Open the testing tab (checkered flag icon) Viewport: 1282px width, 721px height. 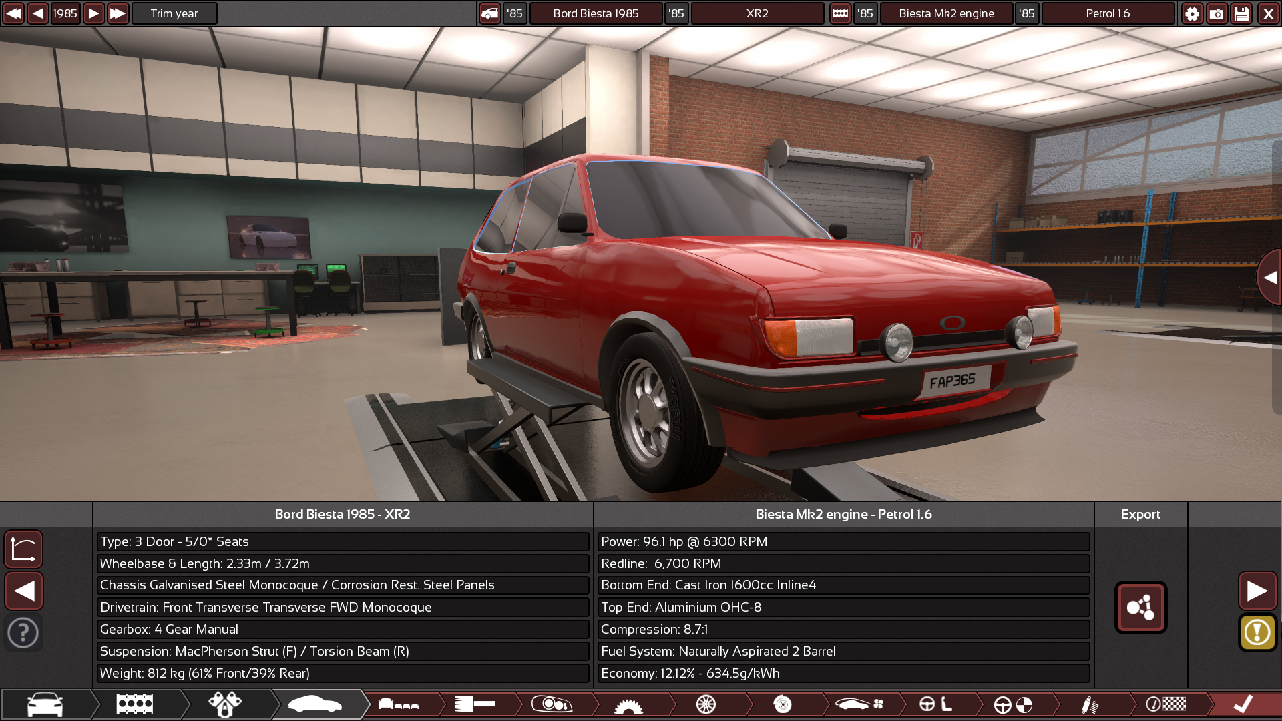click(x=1166, y=704)
